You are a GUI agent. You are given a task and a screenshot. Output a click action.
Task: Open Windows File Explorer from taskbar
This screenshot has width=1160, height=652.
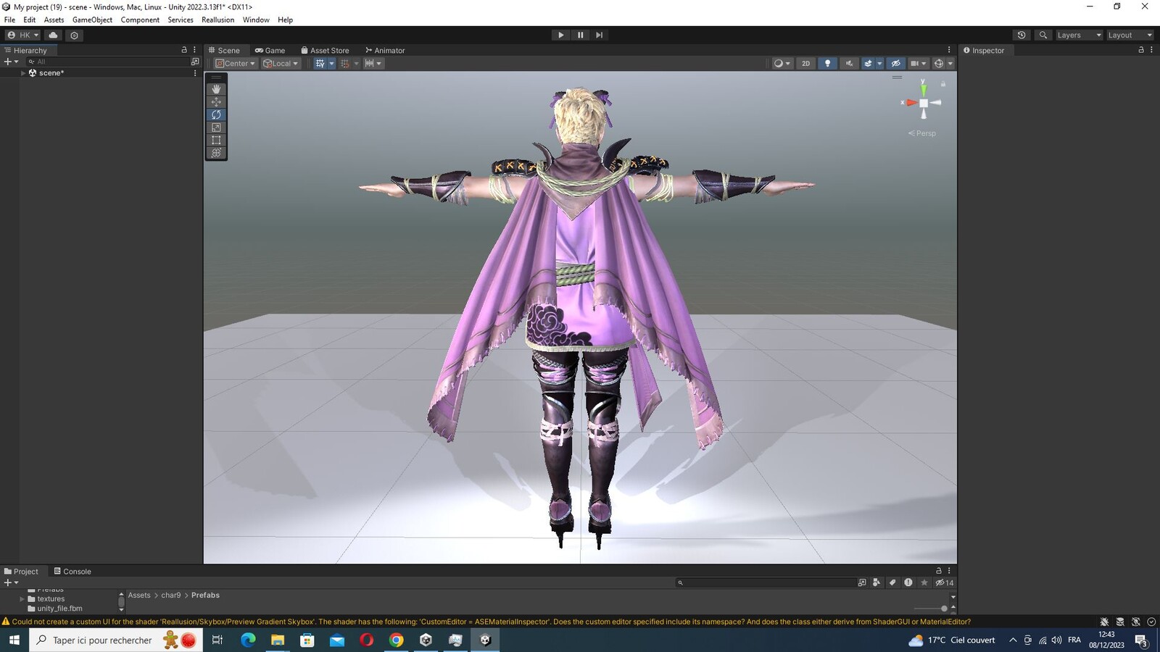(278, 640)
